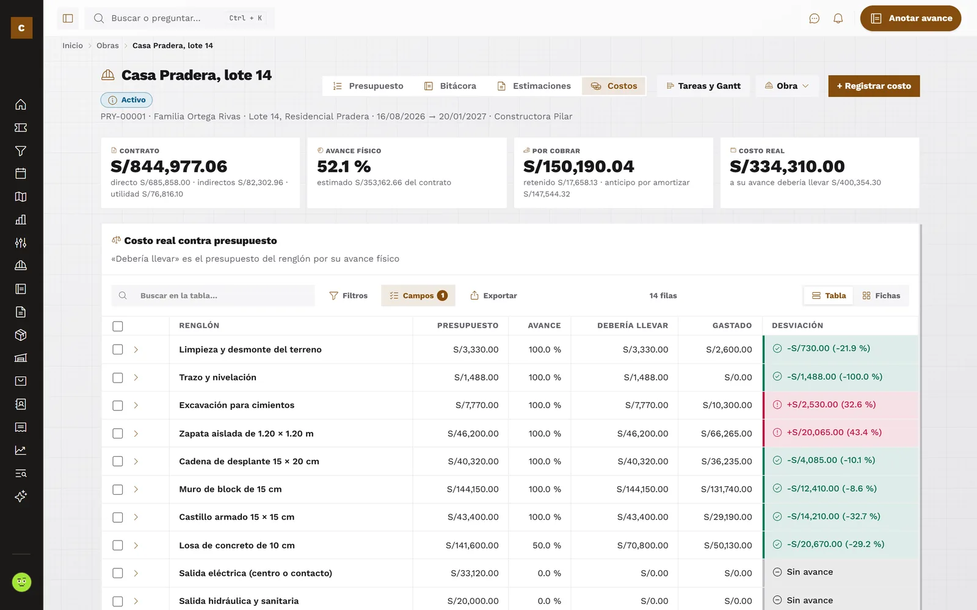Check the Trazo y nivelación row
The height and width of the screenshot is (610, 977).
coord(118,378)
